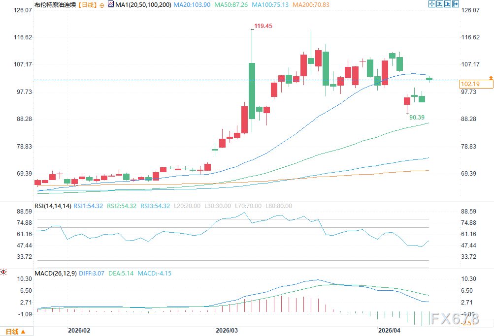Click the crosshair cursor icon at top right
Image resolution: width=494 pixels, height=336 pixels.
click(431, 4)
